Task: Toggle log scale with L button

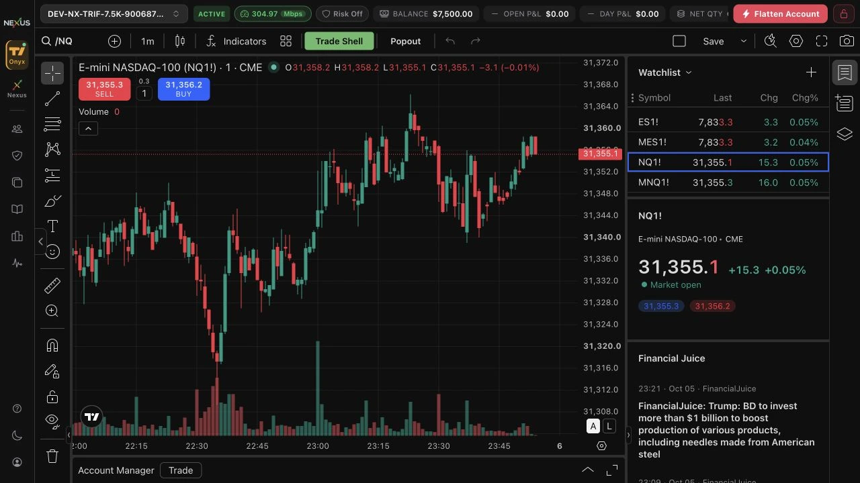Action: pos(609,426)
